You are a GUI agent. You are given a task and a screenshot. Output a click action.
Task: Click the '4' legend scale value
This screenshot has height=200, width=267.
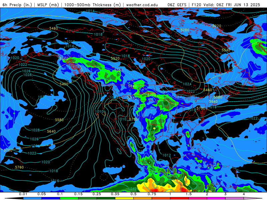244,194
